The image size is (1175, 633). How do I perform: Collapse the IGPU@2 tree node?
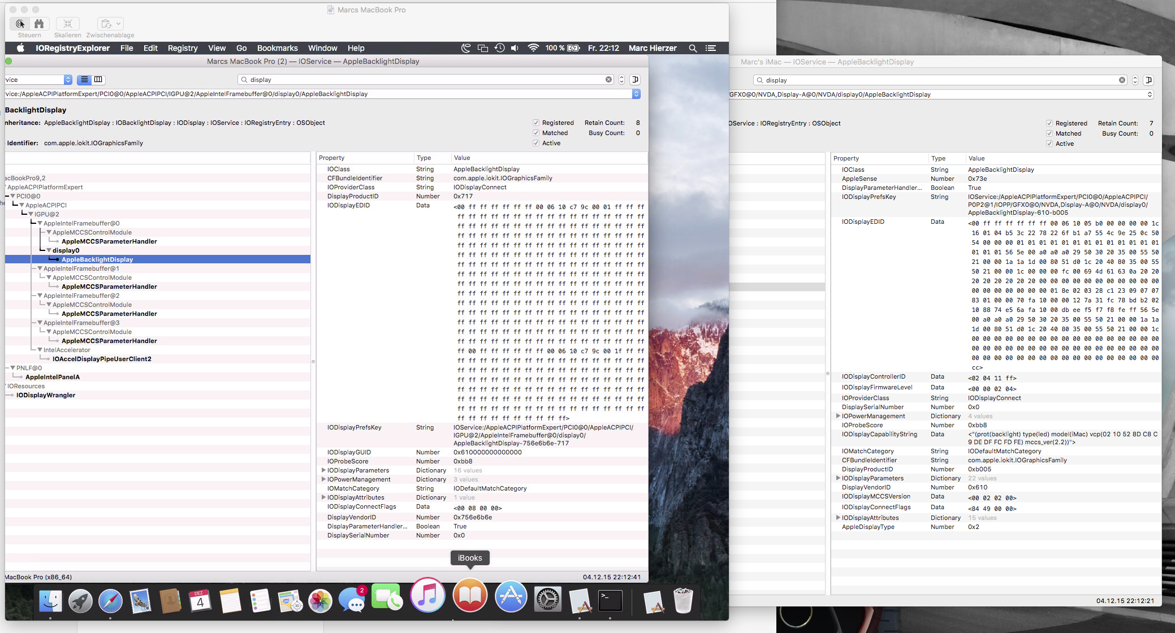pyautogui.click(x=31, y=214)
